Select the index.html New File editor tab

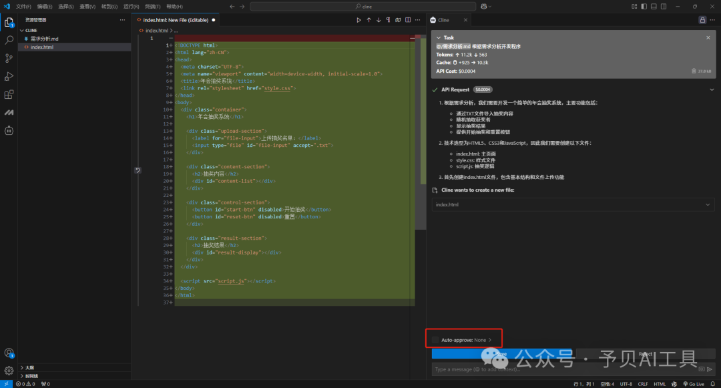pos(176,20)
